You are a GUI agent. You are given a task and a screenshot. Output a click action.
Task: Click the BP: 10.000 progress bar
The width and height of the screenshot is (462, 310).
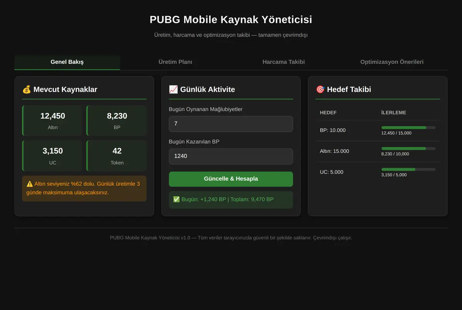(x=408, y=127)
